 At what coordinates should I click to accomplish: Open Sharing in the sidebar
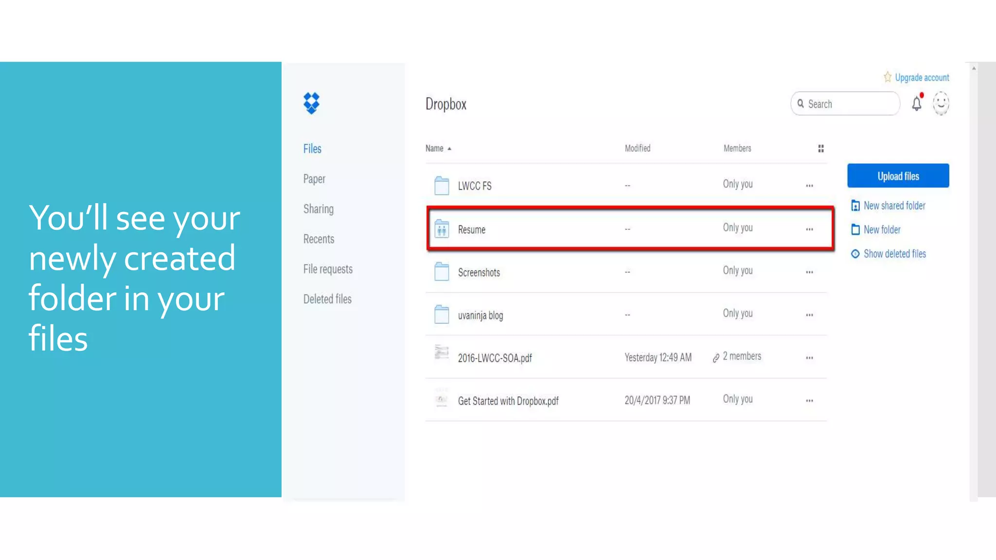point(319,209)
